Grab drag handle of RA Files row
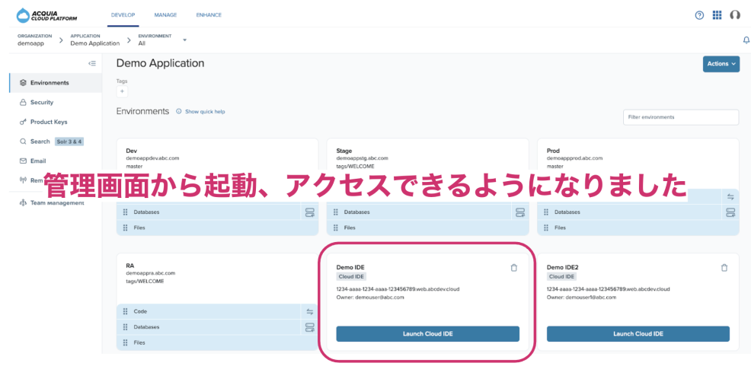The image size is (751, 379). pyautogui.click(x=126, y=342)
